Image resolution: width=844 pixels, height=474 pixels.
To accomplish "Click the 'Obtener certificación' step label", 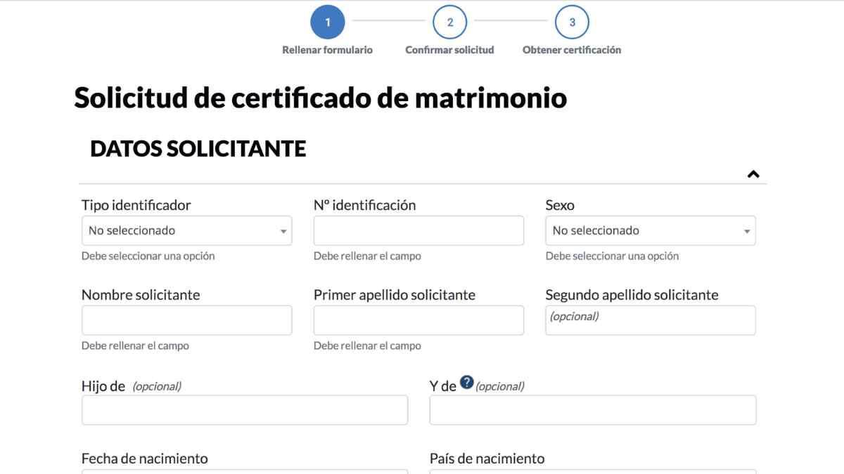I will [x=572, y=50].
